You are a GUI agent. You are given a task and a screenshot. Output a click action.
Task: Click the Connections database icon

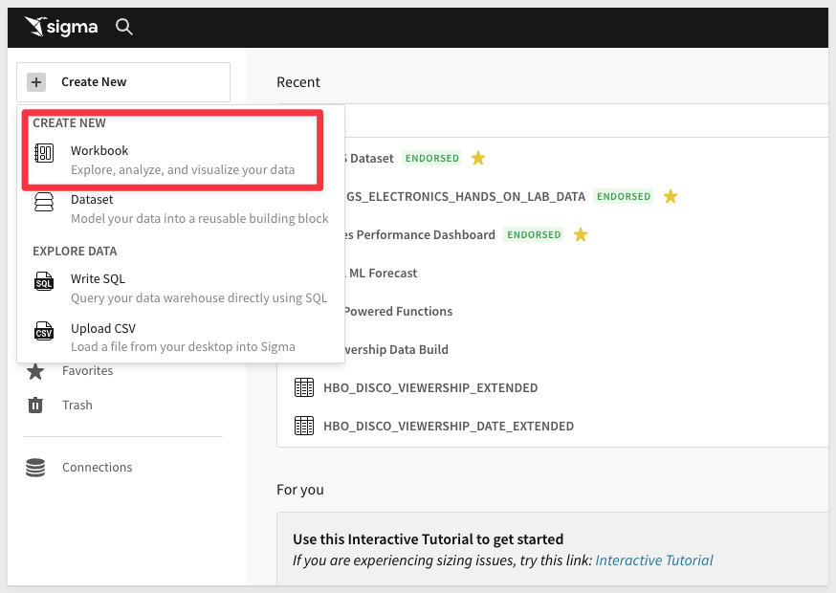(35, 468)
